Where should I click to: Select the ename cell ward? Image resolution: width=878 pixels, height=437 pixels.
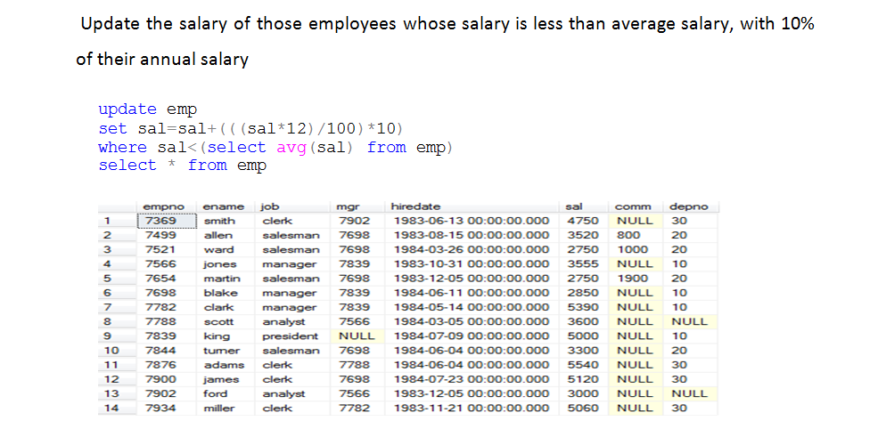[225, 250]
